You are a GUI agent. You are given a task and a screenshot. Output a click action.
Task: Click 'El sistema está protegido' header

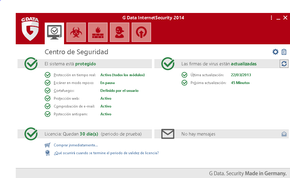pyautogui.click(x=70, y=64)
